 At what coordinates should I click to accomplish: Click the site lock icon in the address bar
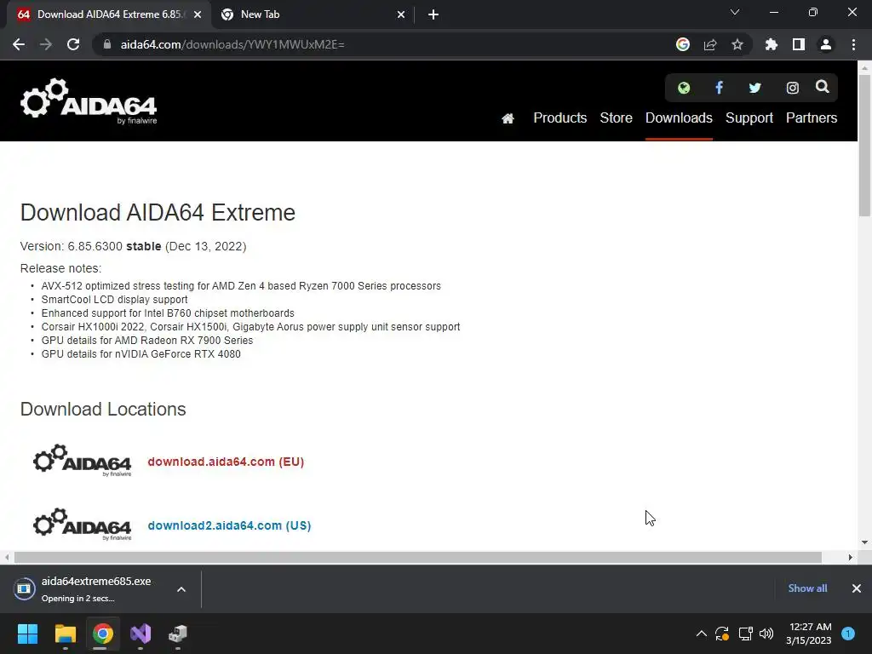pos(107,44)
